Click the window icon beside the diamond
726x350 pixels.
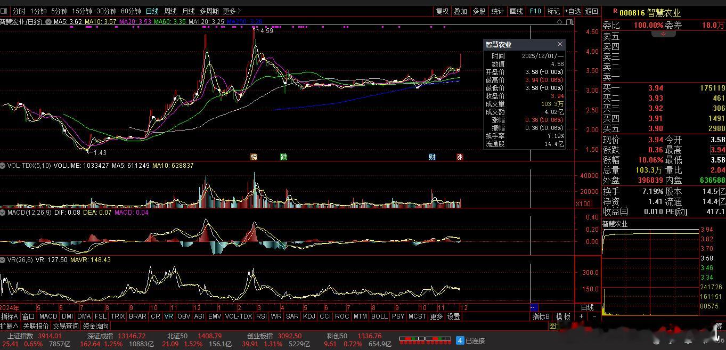[x=569, y=22]
